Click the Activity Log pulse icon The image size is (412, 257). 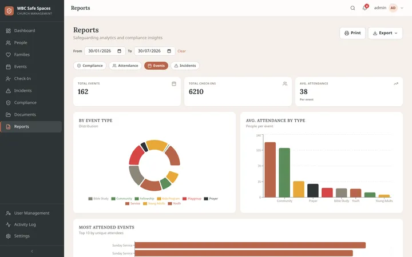(8, 224)
